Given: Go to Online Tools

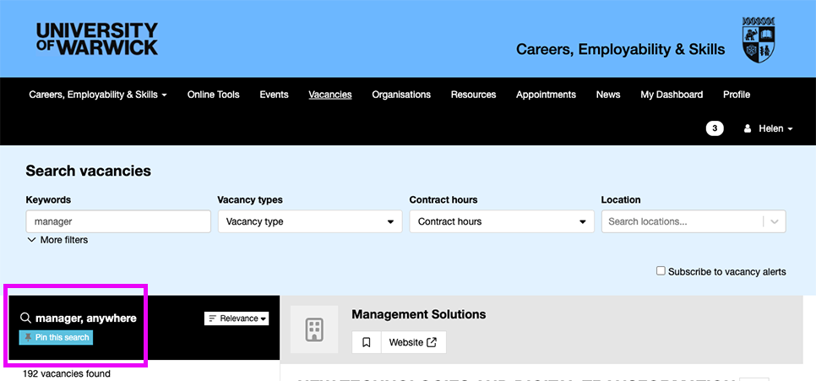Looking at the screenshot, I should pos(214,95).
